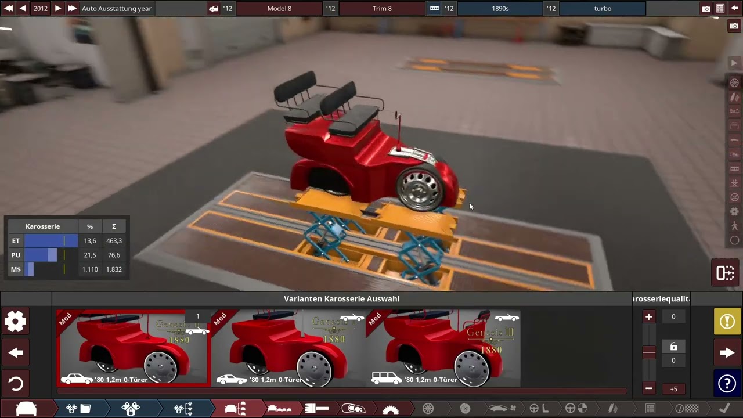Click the 2012 year field
The width and height of the screenshot is (743, 418).
point(40,9)
